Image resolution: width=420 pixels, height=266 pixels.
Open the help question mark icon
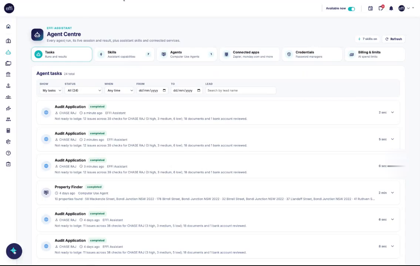tap(8, 153)
